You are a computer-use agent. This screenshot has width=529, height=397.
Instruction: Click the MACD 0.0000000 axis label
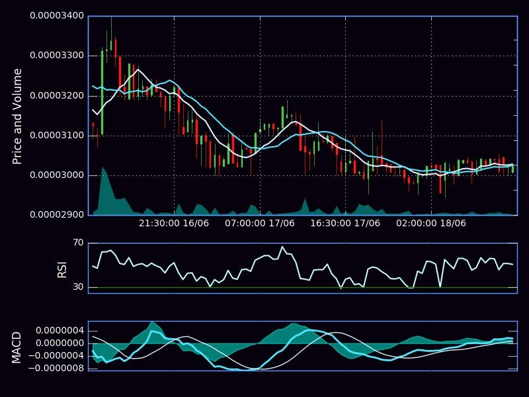pos(60,343)
